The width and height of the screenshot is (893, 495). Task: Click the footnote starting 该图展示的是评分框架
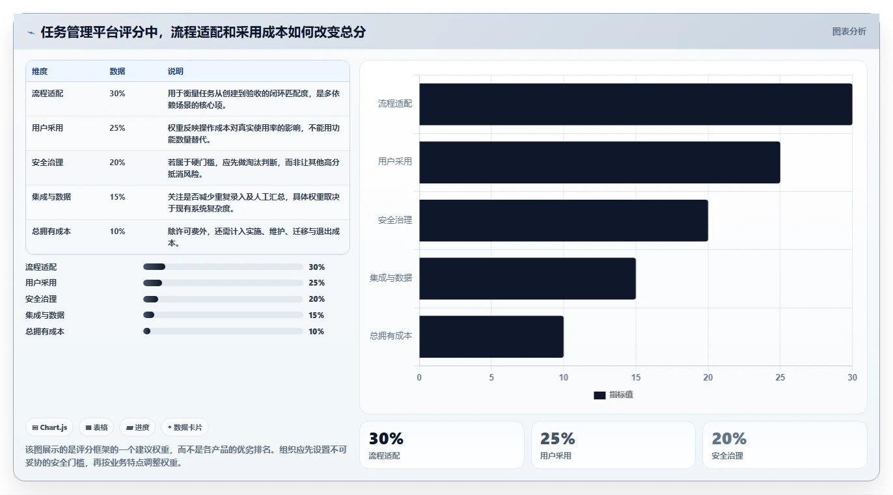186,456
